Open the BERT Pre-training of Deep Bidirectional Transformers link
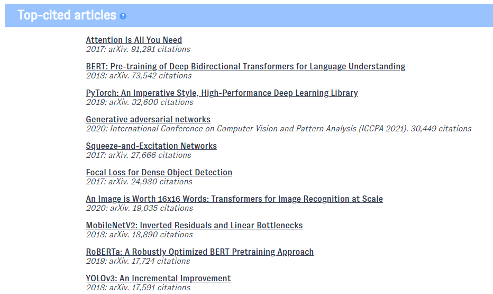The width and height of the screenshot is (493, 294). tap(245, 67)
